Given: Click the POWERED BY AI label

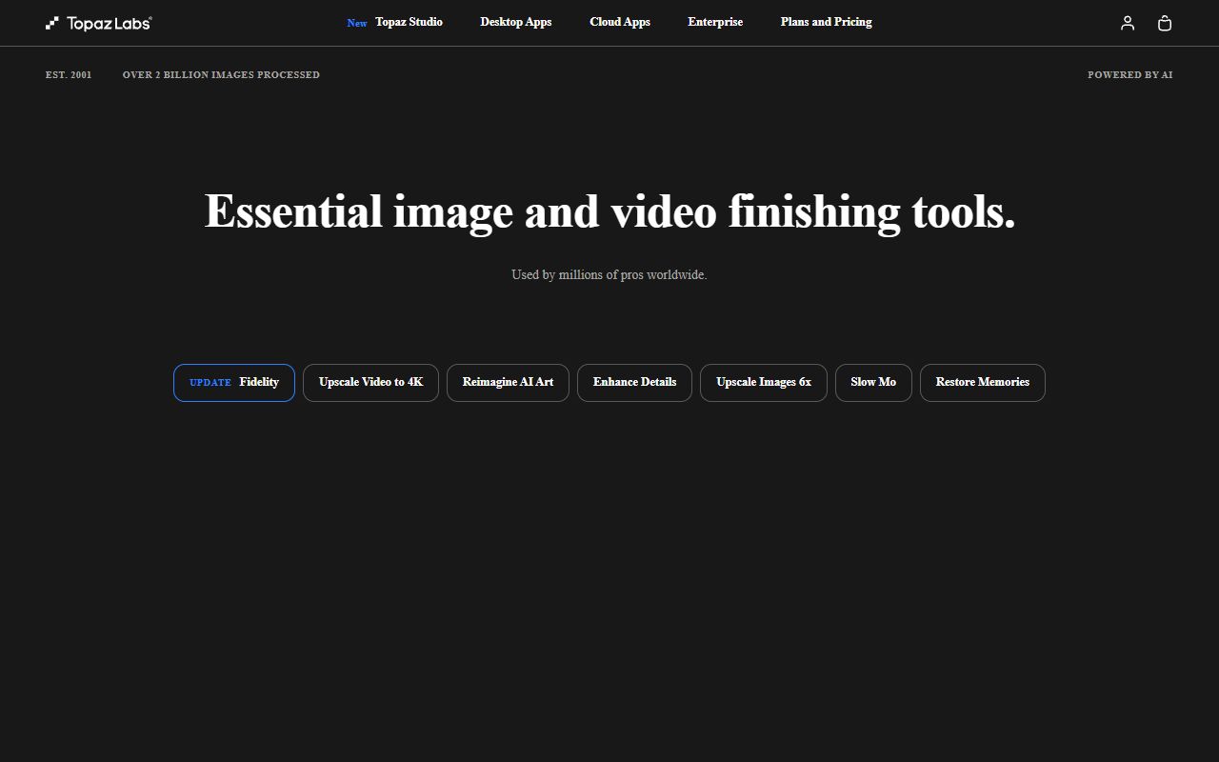Looking at the screenshot, I should click(1129, 74).
